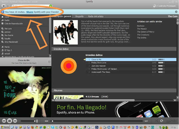Open Contrata Premium upgrade link
This screenshot has width=179, height=129.
(164, 6)
